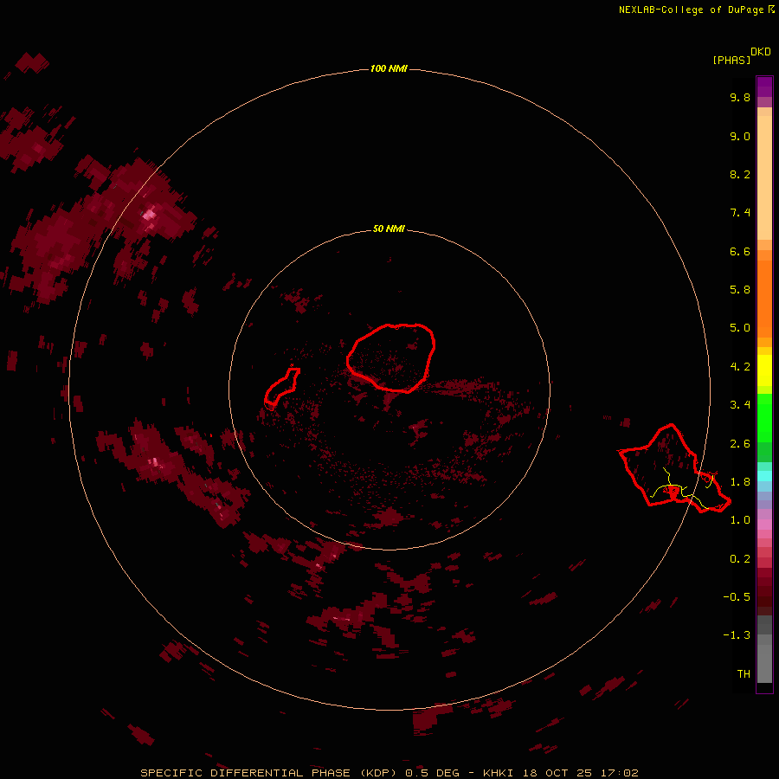Image resolution: width=779 pixels, height=779 pixels.
Task: Click the 7.4 value on the color scale
Action: pyautogui.click(x=740, y=213)
